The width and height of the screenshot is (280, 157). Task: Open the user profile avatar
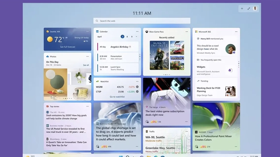tap(255, 8)
